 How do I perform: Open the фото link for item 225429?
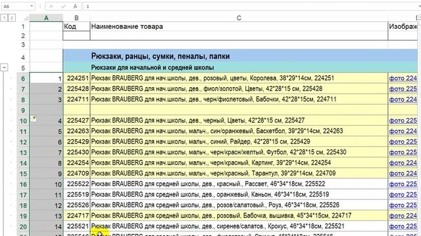click(x=403, y=142)
